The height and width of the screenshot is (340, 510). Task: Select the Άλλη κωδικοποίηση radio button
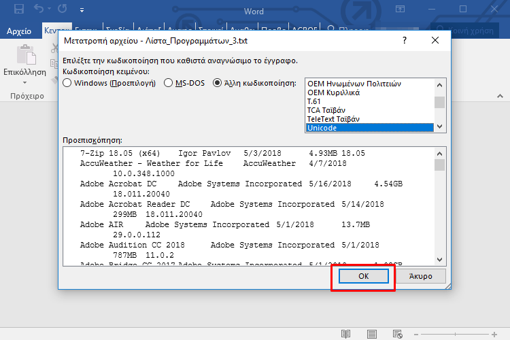tap(254, 83)
